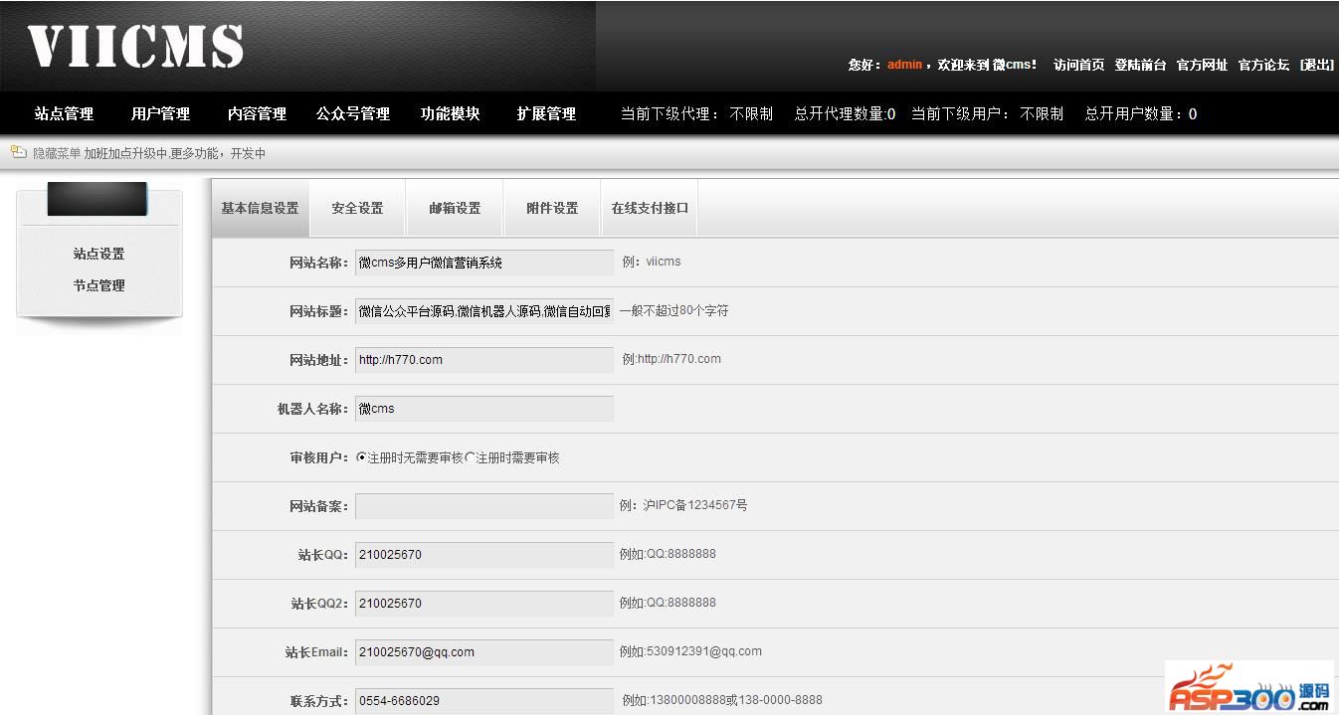Open 官方论坛 link
Viewport: 1339px width, 715px height.
click(1263, 65)
